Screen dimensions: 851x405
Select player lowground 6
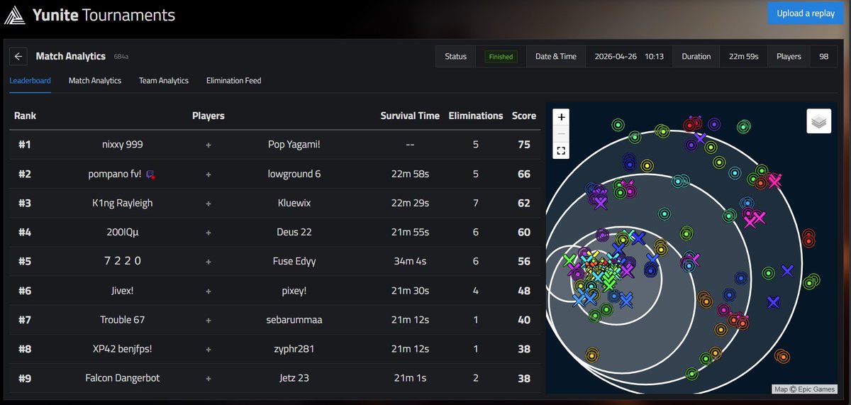click(x=294, y=174)
